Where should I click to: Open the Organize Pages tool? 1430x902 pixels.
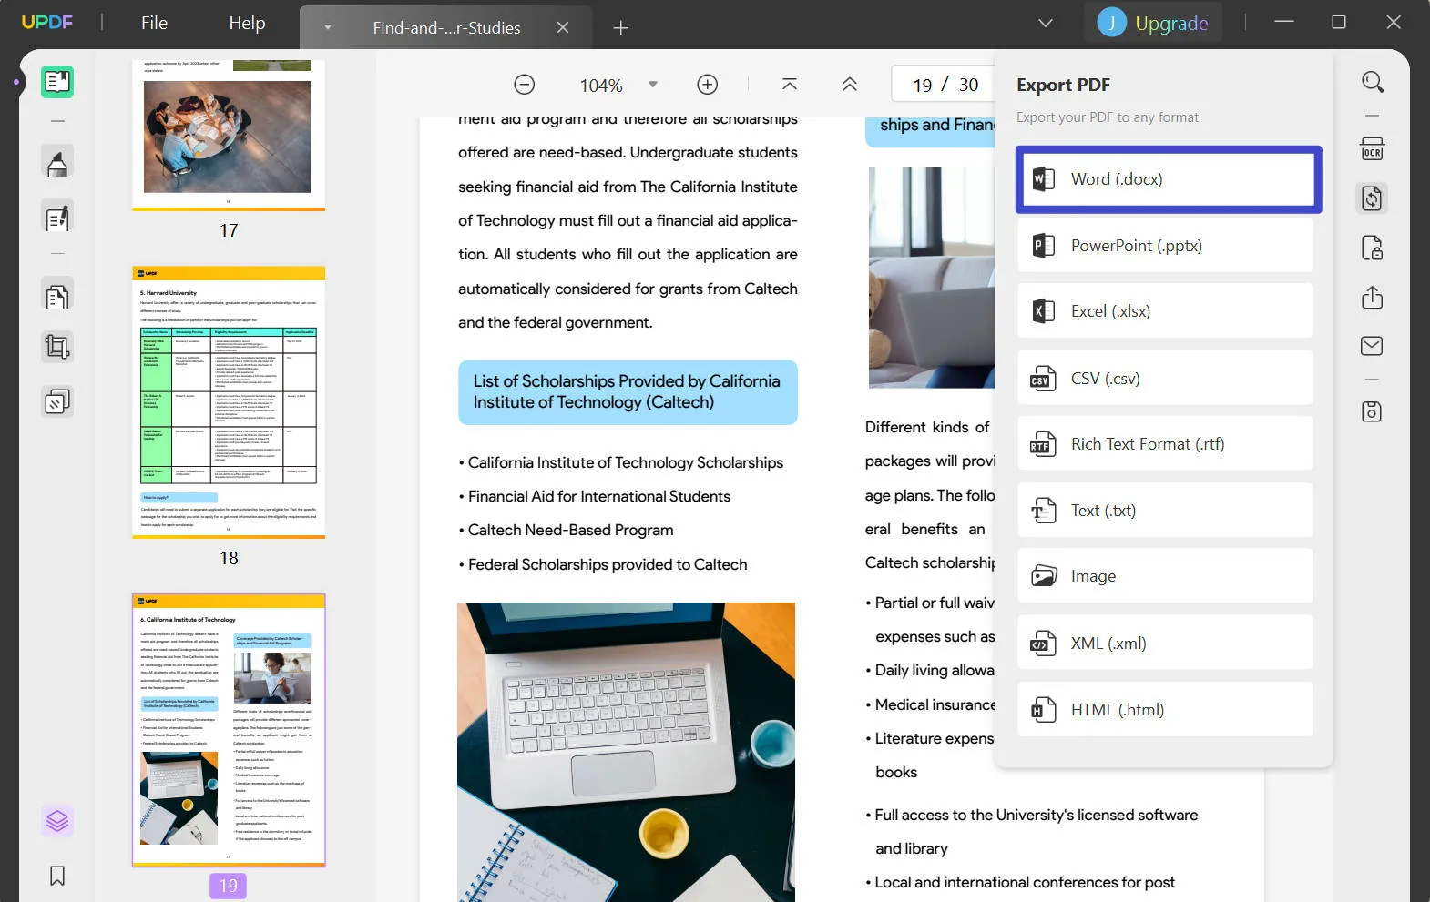(57, 297)
